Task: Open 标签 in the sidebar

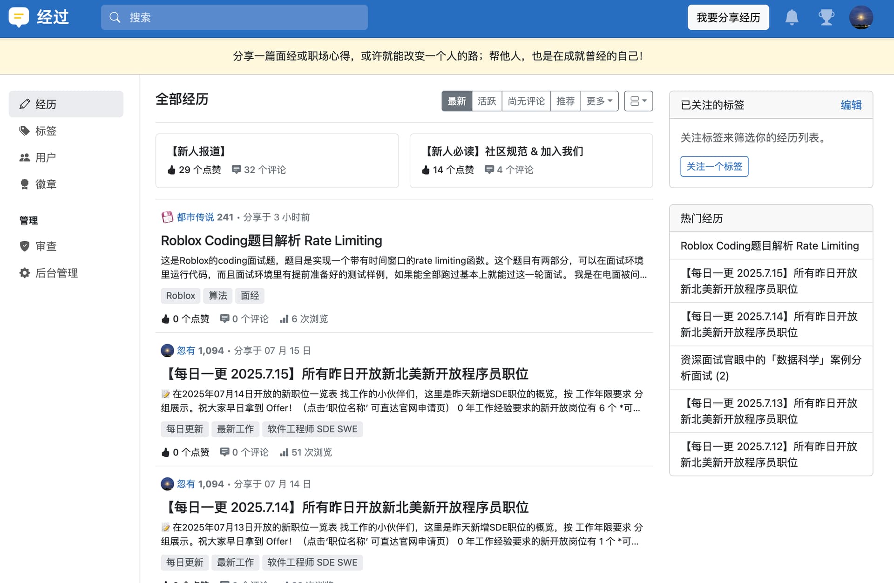Action: 66,131
